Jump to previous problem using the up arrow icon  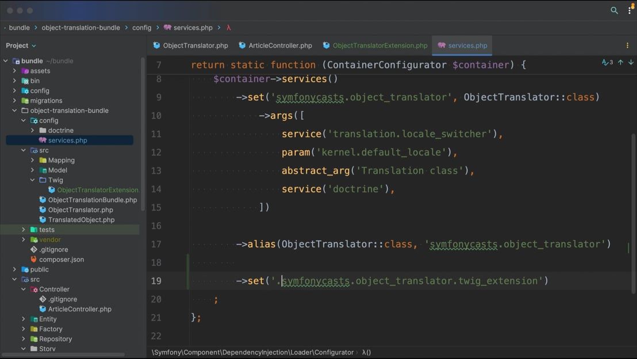[621, 62]
